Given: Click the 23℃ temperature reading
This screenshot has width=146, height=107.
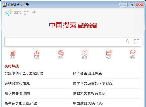Looking at the screenshot, I should pos(18,12).
